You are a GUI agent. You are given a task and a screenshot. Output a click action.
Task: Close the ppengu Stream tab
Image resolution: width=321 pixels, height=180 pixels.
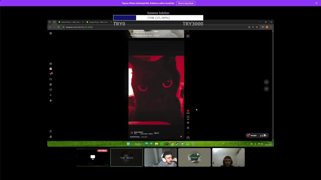coord(111,22)
